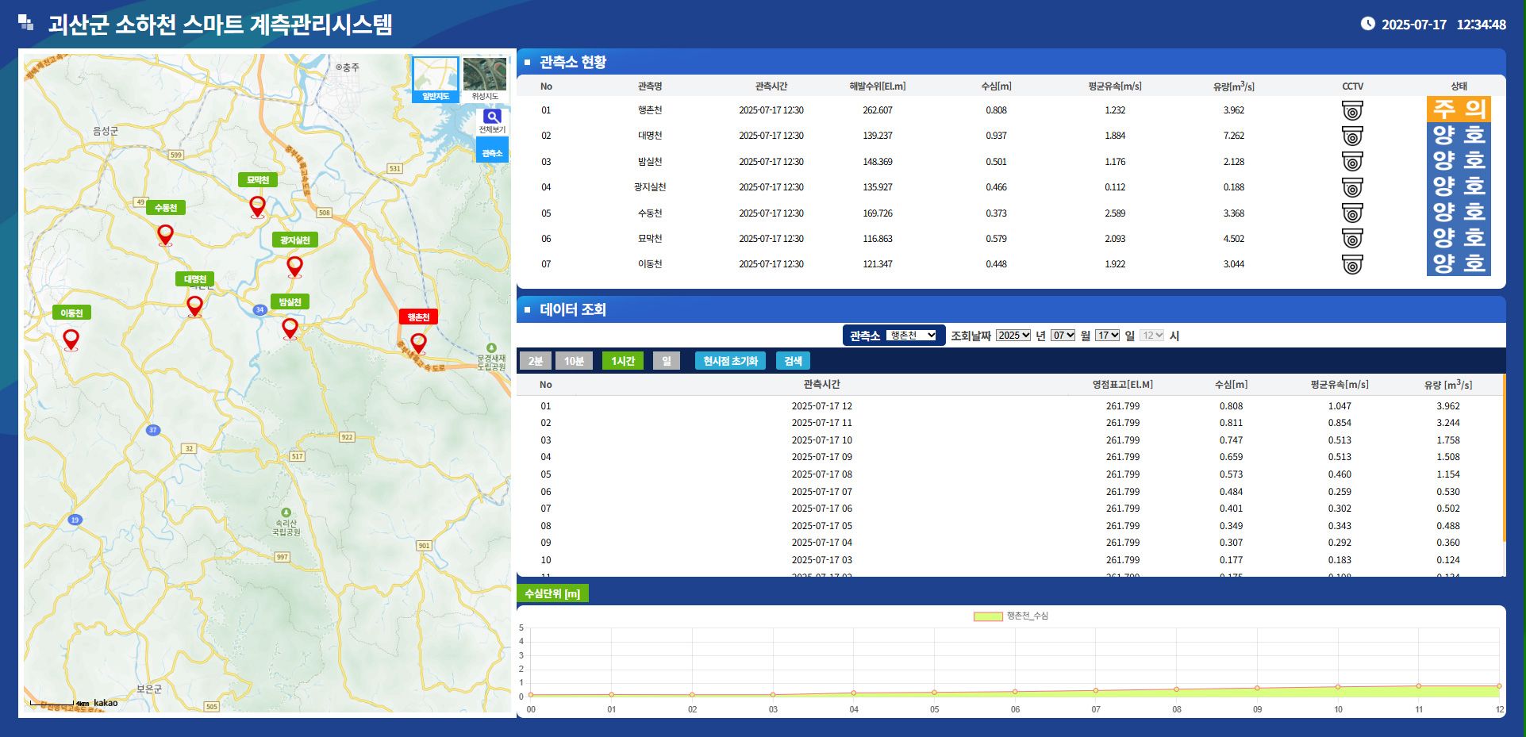View CCTV feed for 광지실천 row
Viewport: 1526px width, 737px height.
[1352, 187]
